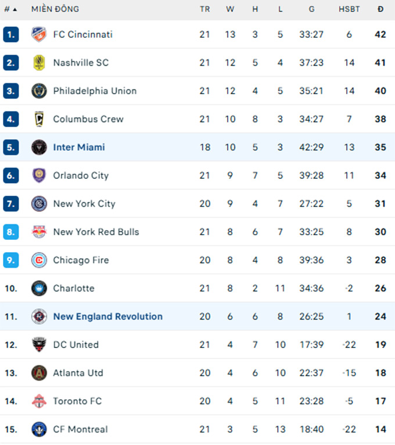Open the New England Revolution link
This screenshot has height=445, width=395.
(x=107, y=317)
